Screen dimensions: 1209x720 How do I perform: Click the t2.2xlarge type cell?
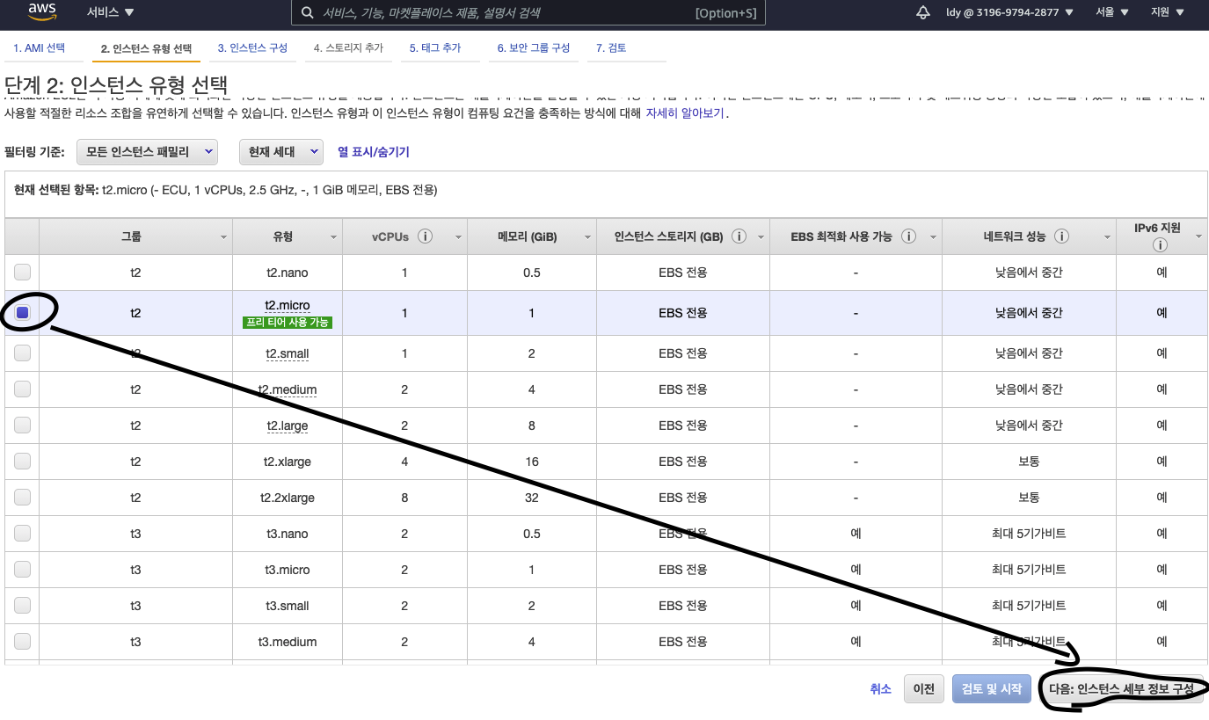click(288, 498)
